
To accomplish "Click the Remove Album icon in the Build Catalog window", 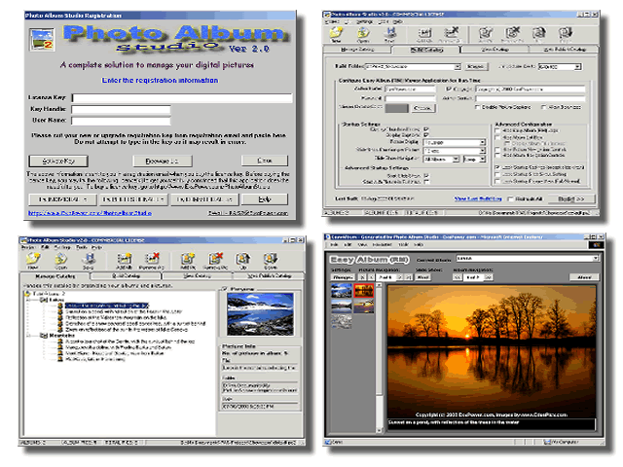I will click(451, 33).
